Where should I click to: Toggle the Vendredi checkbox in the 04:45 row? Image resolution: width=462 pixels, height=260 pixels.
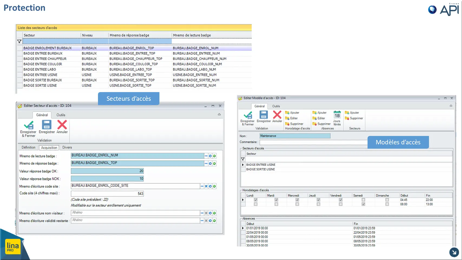[340, 200]
